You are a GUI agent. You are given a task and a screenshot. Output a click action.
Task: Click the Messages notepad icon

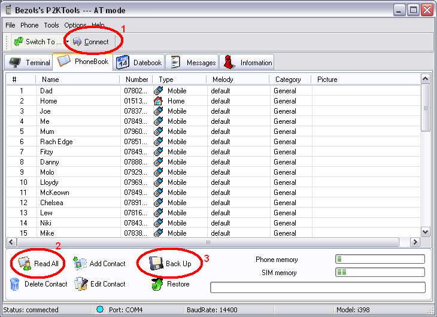(175, 62)
